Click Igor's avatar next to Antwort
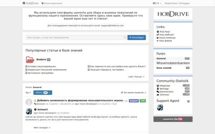215x134 pixels. click(29, 111)
